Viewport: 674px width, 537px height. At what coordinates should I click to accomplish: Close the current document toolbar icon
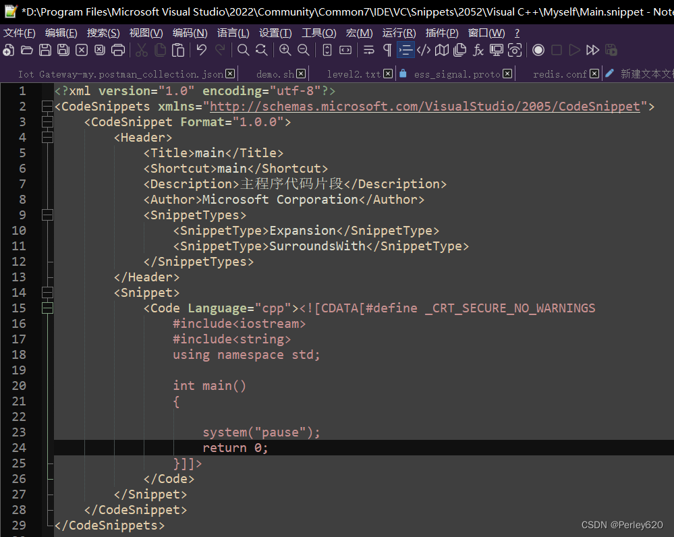point(82,51)
